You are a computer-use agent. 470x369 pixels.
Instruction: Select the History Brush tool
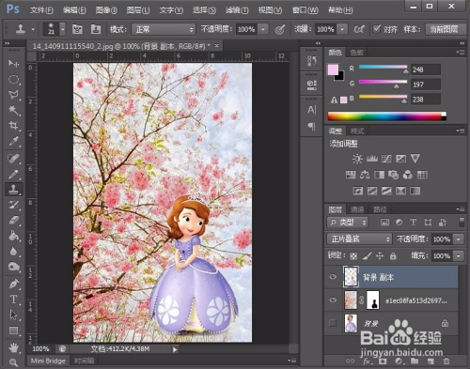click(x=13, y=205)
